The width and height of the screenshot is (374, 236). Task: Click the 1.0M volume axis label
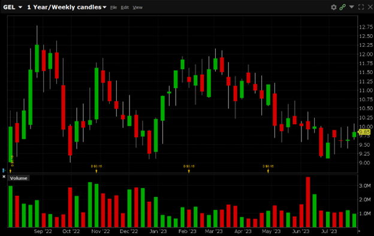365,213
